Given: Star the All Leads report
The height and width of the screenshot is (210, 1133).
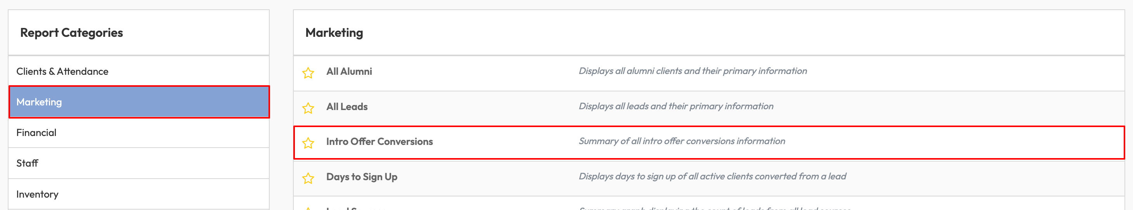Looking at the screenshot, I should pos(308,108).
